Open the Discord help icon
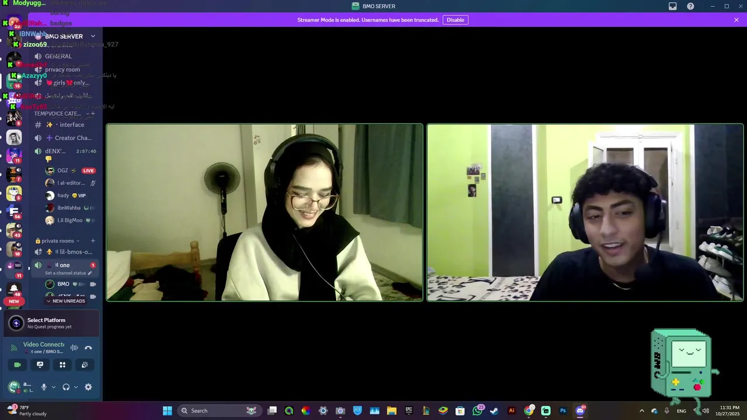This screenshot has width=747, height=420. [x=690, y=6]
